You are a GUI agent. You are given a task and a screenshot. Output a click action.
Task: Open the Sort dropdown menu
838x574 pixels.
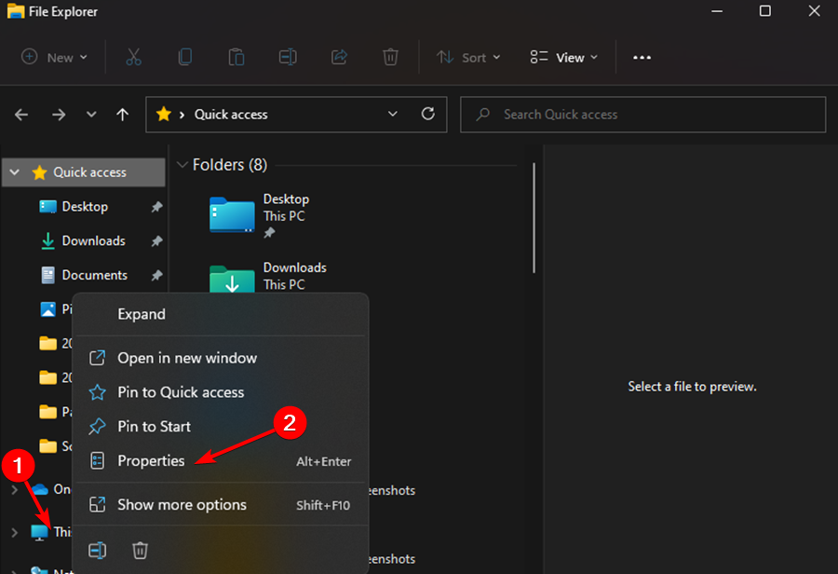pyautogui.click(x=469, y=57)
